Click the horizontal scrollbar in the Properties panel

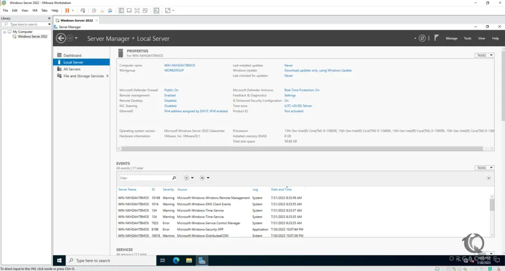tap(302, 149)
